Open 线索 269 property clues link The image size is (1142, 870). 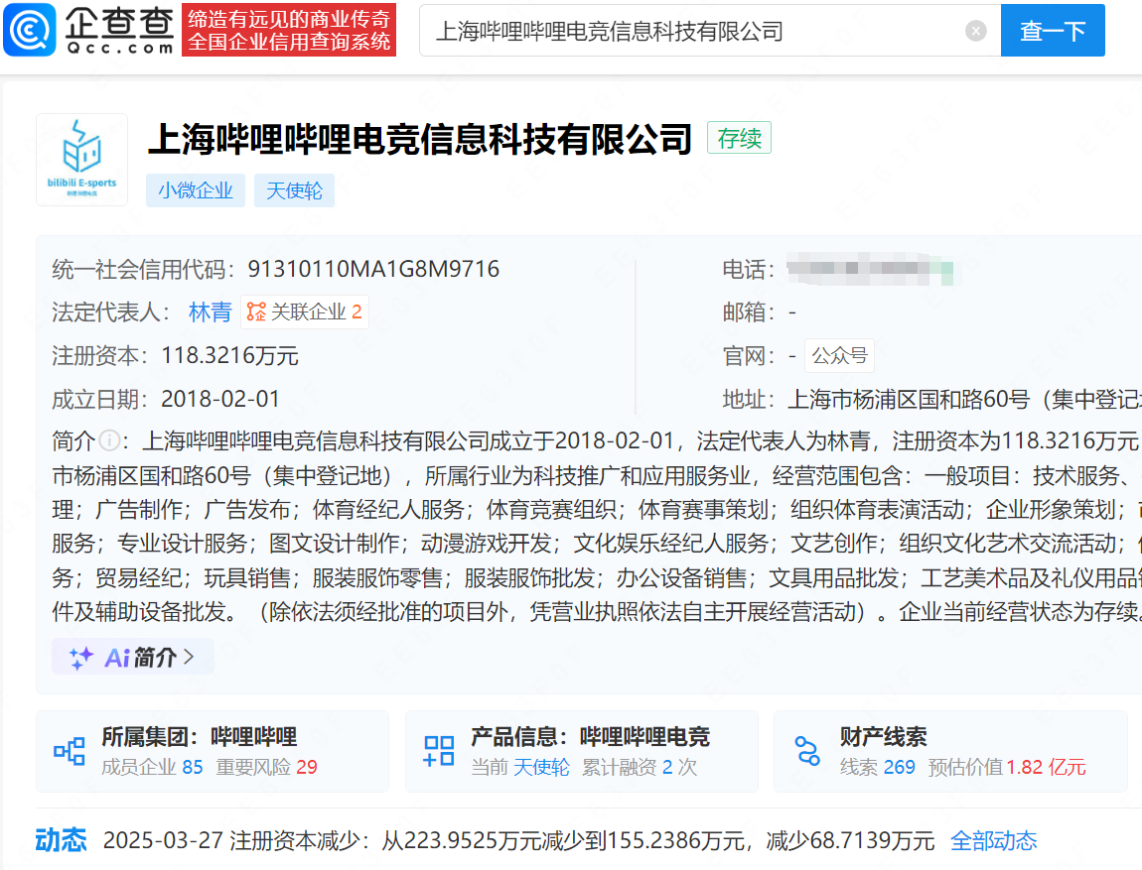(898, 767)
